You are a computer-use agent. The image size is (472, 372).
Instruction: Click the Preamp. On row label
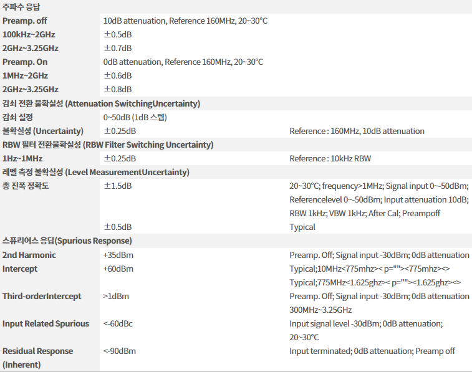tap(25, 62)
